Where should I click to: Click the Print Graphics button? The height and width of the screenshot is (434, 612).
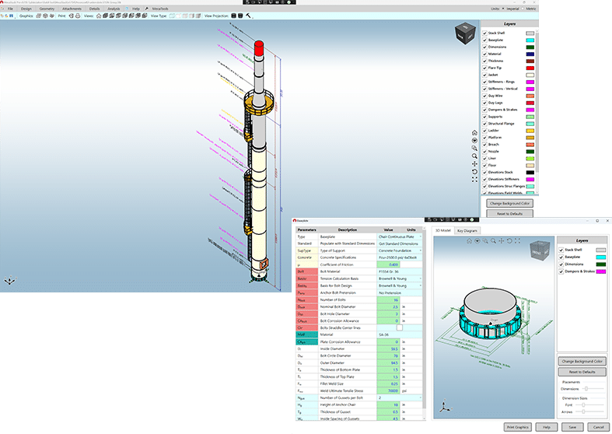tap(518, 427)
